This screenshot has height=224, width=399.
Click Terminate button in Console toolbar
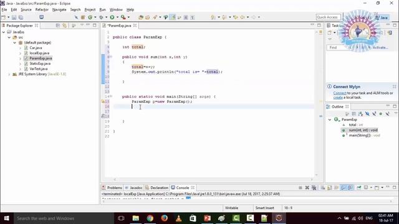coord(300,188)
